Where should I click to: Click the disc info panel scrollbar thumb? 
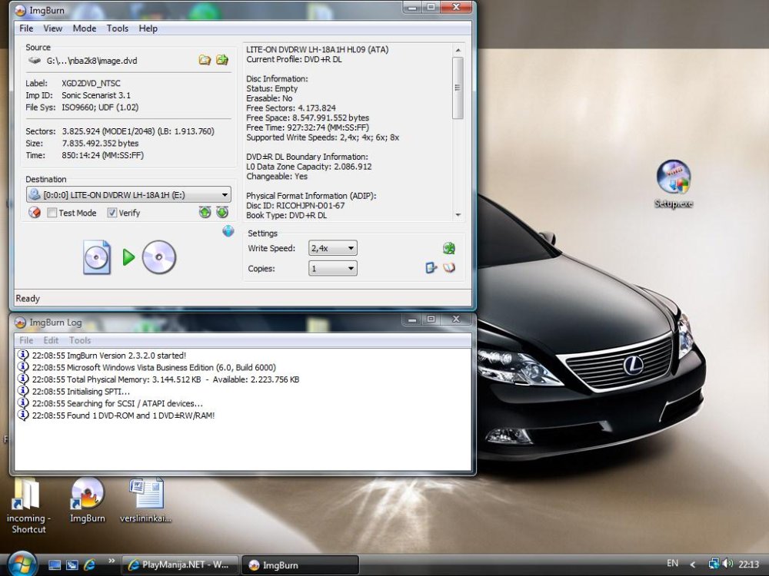click(458, 88)
